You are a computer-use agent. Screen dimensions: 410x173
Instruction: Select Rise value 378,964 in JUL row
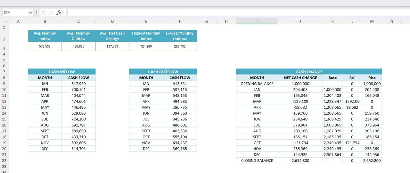pos(372,125)
